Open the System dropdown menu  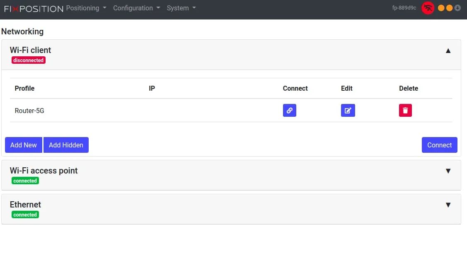(x=181, y=8)
